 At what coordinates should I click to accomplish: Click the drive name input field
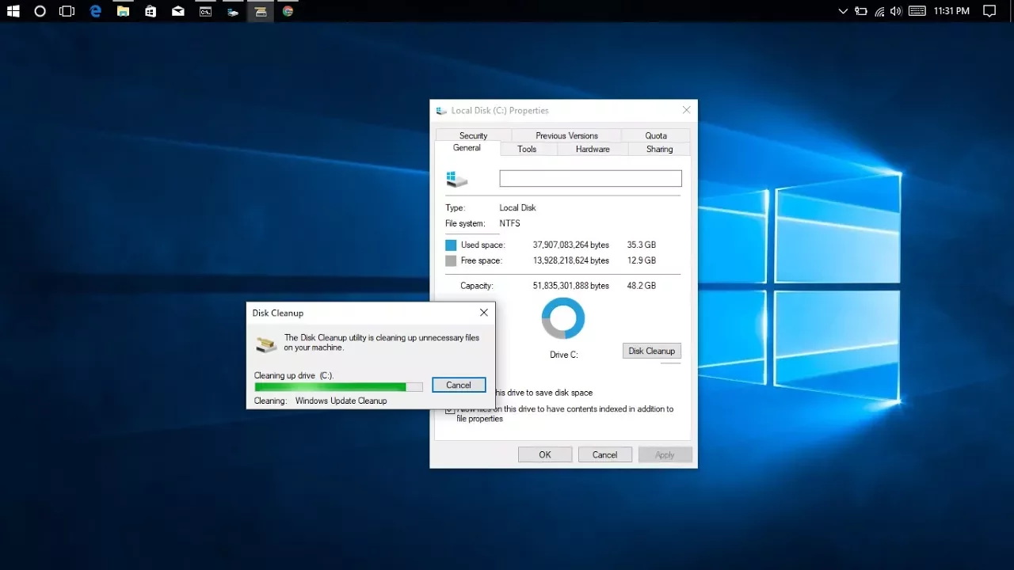(590, 179)
